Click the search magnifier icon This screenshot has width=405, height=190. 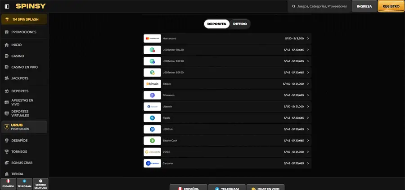tap(294, 6)
